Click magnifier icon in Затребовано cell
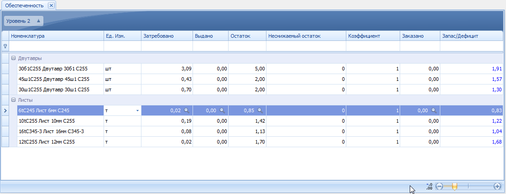 186,110
